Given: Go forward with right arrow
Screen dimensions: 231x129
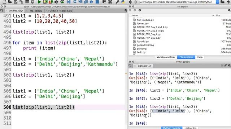Looking at the screenshot, I should (x=136, y=2).
